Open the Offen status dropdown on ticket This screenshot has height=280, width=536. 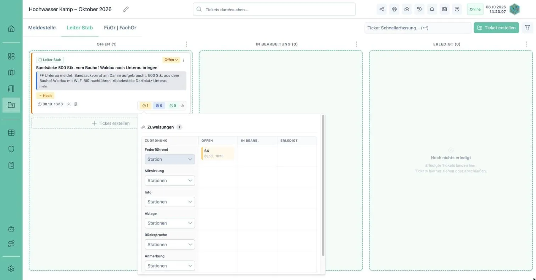[171, 60]
